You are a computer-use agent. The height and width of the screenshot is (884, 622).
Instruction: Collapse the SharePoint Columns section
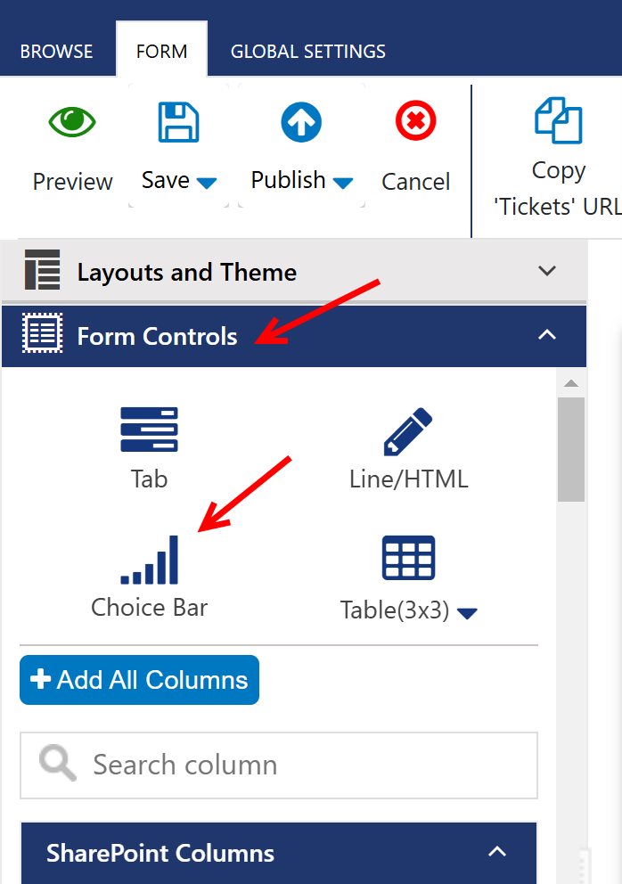coord(497,852)
